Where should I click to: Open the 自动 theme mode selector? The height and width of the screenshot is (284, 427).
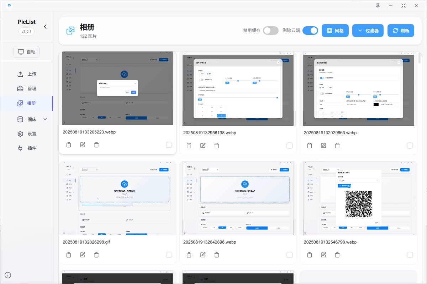click(x=27, y=52)
